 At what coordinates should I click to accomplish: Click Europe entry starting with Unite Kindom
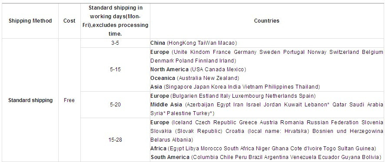tap(267, 56)
